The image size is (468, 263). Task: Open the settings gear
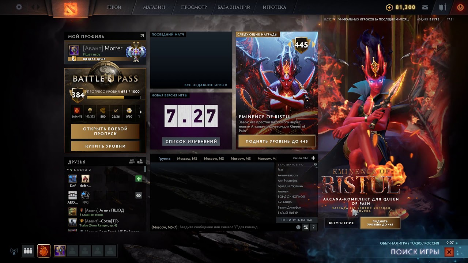tap(19, 7)
